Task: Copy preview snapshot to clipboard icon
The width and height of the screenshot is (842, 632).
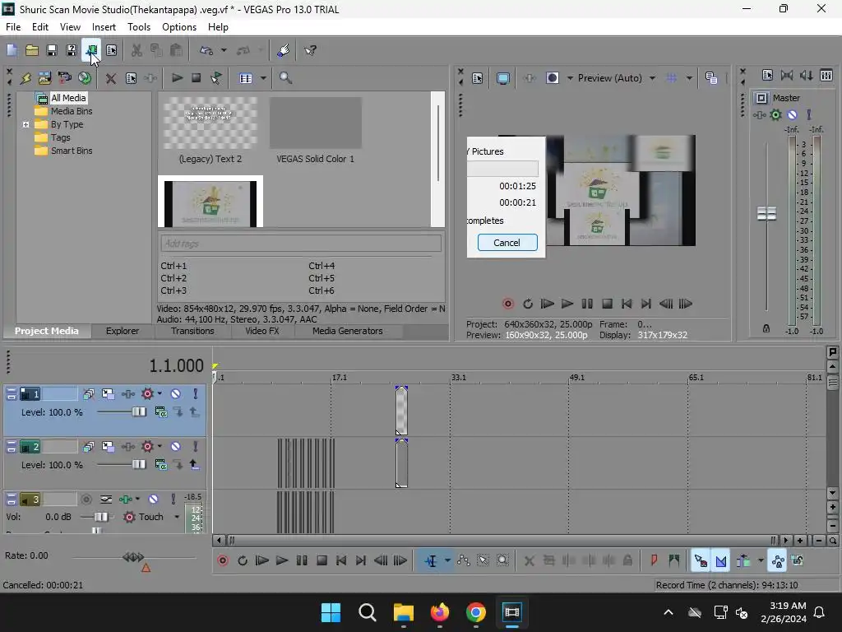Action: (x=711, y=78)
